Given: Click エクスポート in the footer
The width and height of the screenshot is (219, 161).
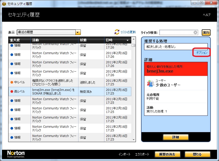Looking at the screenshot, I should [x=142, y=154].
